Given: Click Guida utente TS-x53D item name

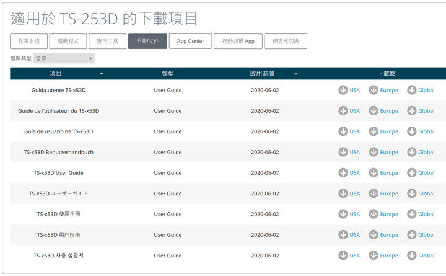Looking at the screenshot, I should click(59, 90).
